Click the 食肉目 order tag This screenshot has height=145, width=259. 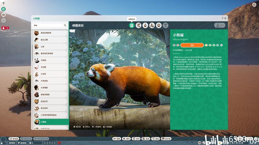86,127
